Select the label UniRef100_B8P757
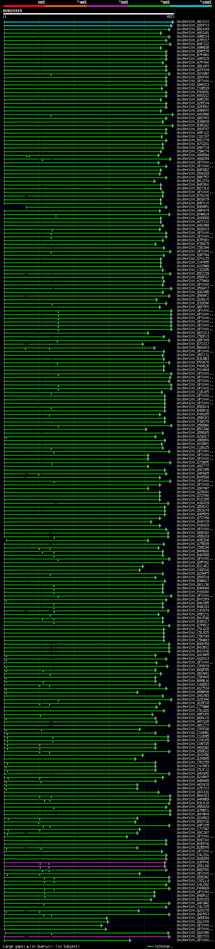 (193, 177)
